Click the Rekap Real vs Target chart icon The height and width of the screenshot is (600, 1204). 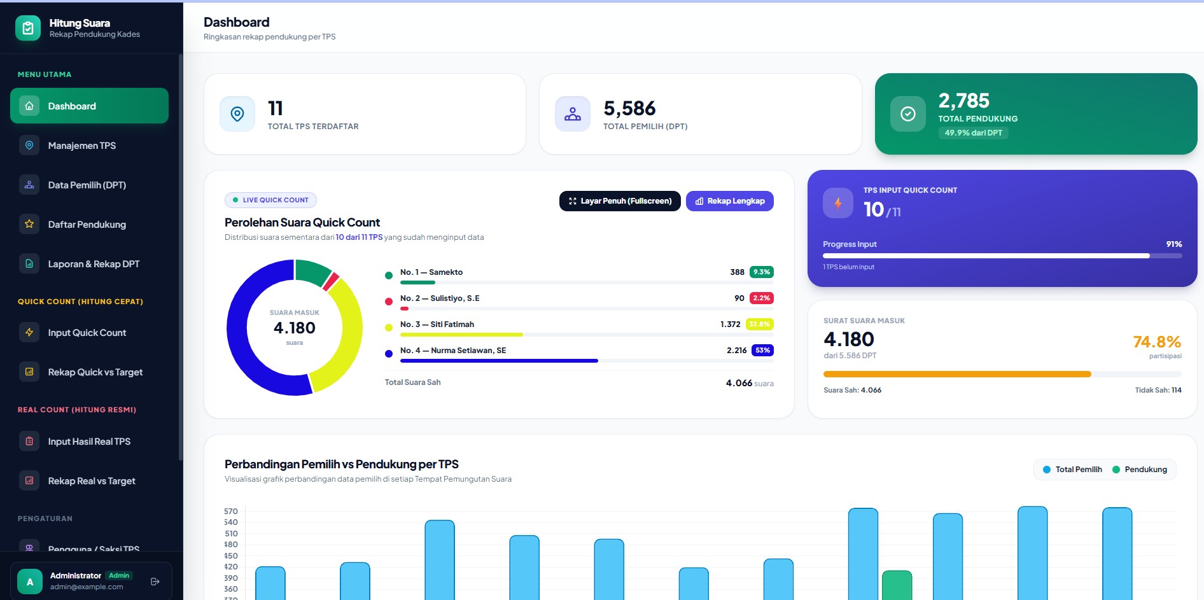coord(29,480)
